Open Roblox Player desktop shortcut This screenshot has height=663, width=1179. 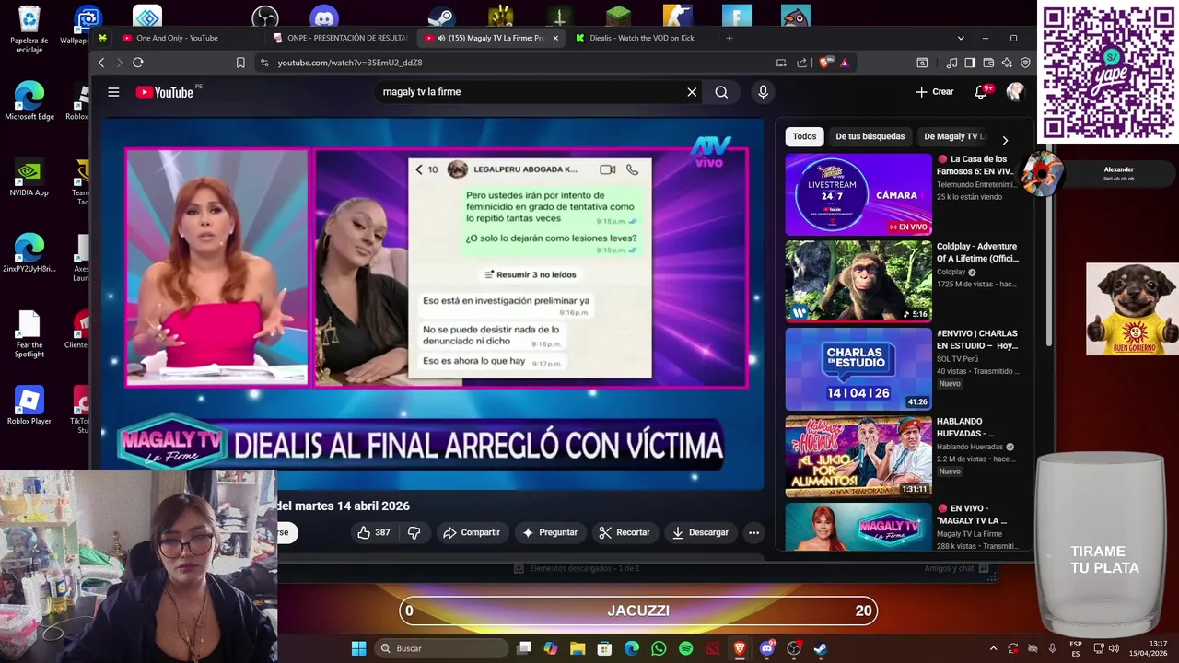point(29,406)
